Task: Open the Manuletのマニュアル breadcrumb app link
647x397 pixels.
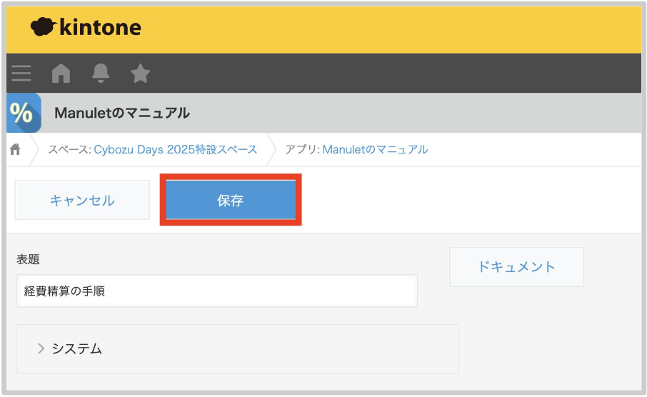Action: point(375,150)
